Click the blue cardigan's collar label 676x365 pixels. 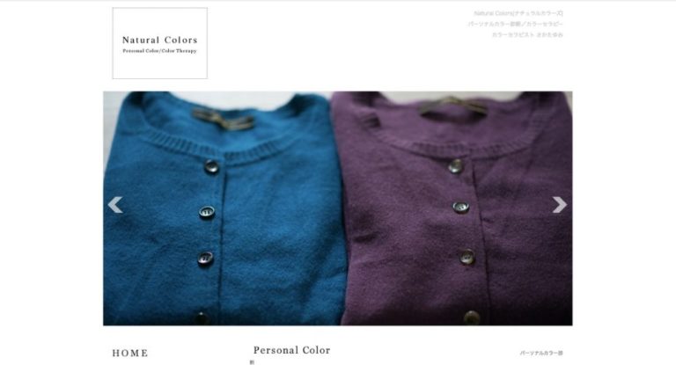click(x=223, y=119)
